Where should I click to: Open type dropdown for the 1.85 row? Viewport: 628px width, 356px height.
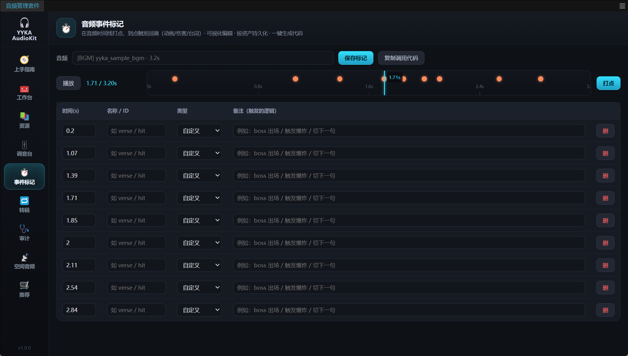pos(199,220)
